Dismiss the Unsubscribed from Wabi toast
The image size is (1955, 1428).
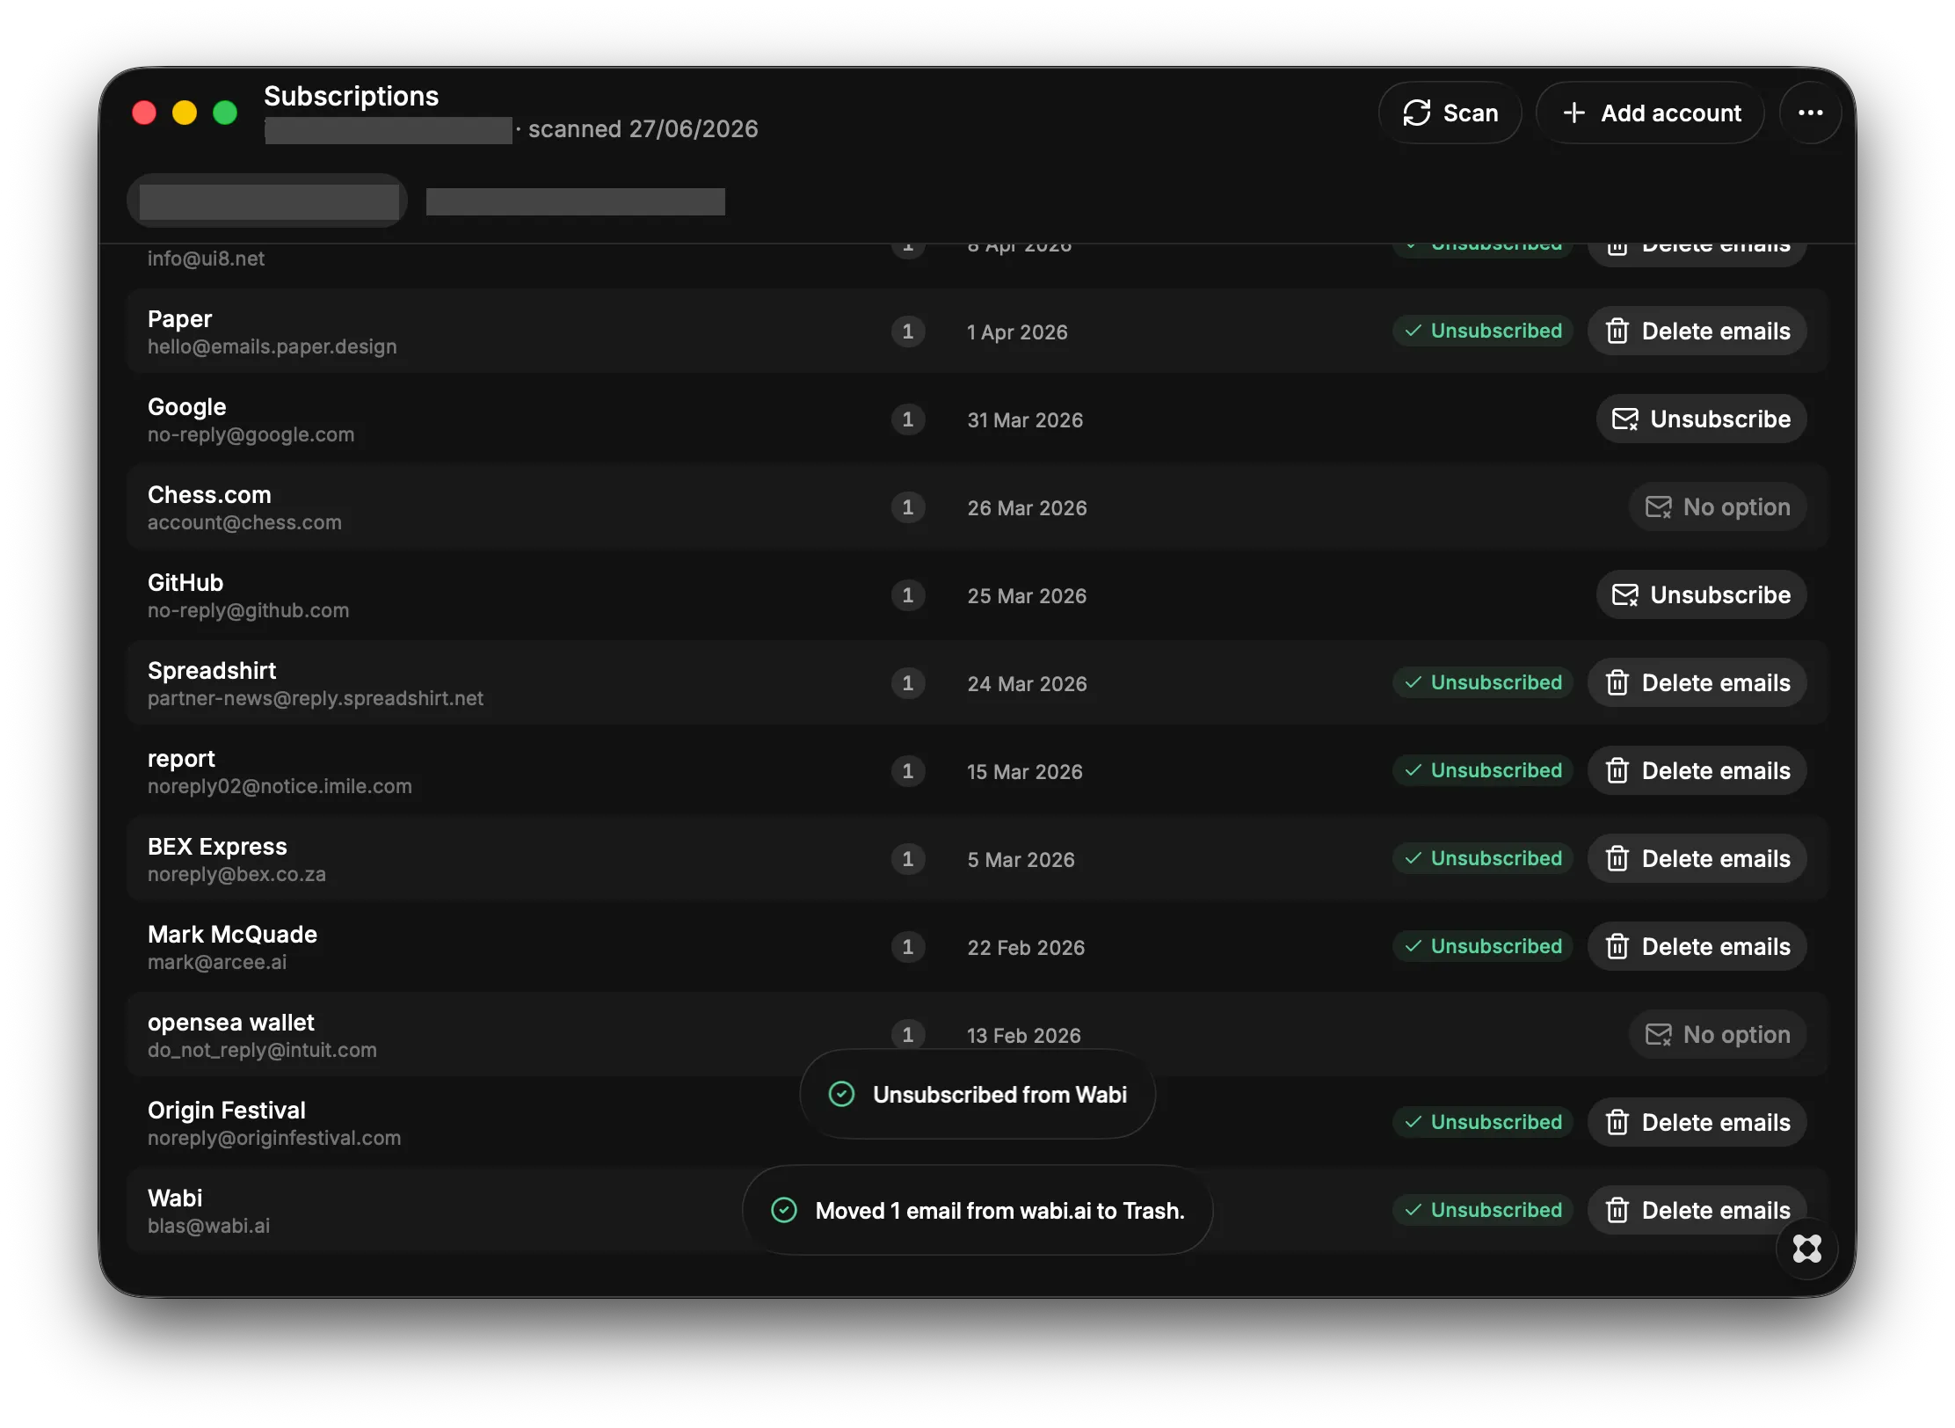(977, 1094)
